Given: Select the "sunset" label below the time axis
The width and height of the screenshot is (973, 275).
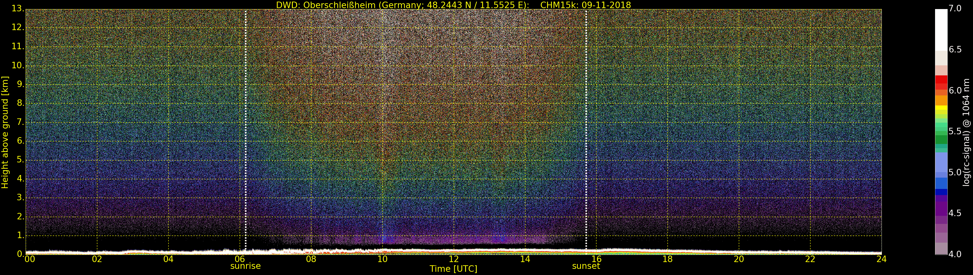Looking at the screenshot, I should pos(586,266).
